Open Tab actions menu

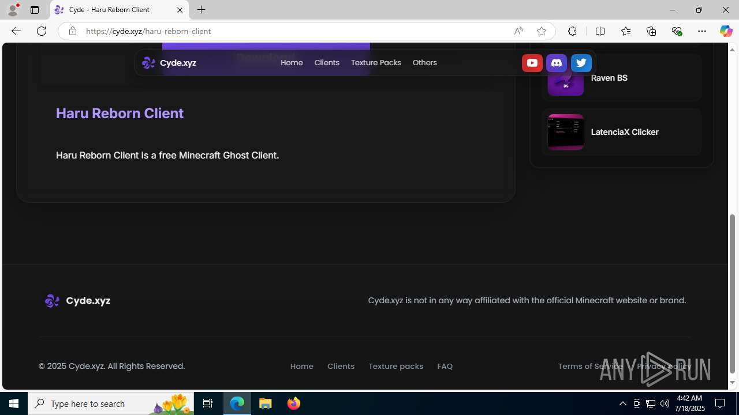(x=35, y=10)
